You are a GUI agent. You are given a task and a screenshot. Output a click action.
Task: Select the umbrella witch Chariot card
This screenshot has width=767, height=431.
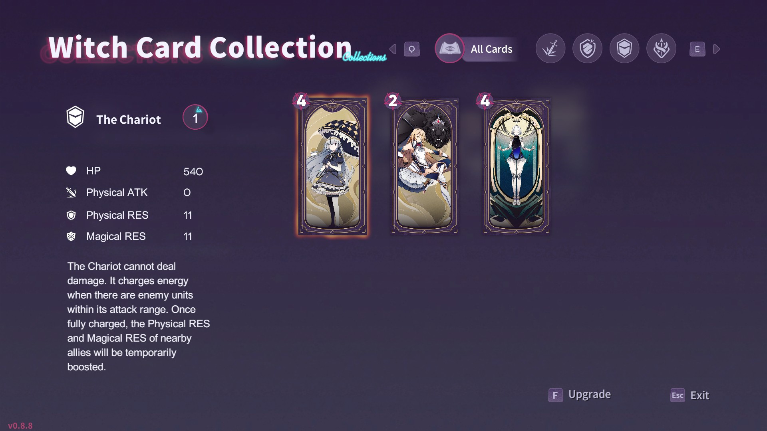tap(332, 166)
